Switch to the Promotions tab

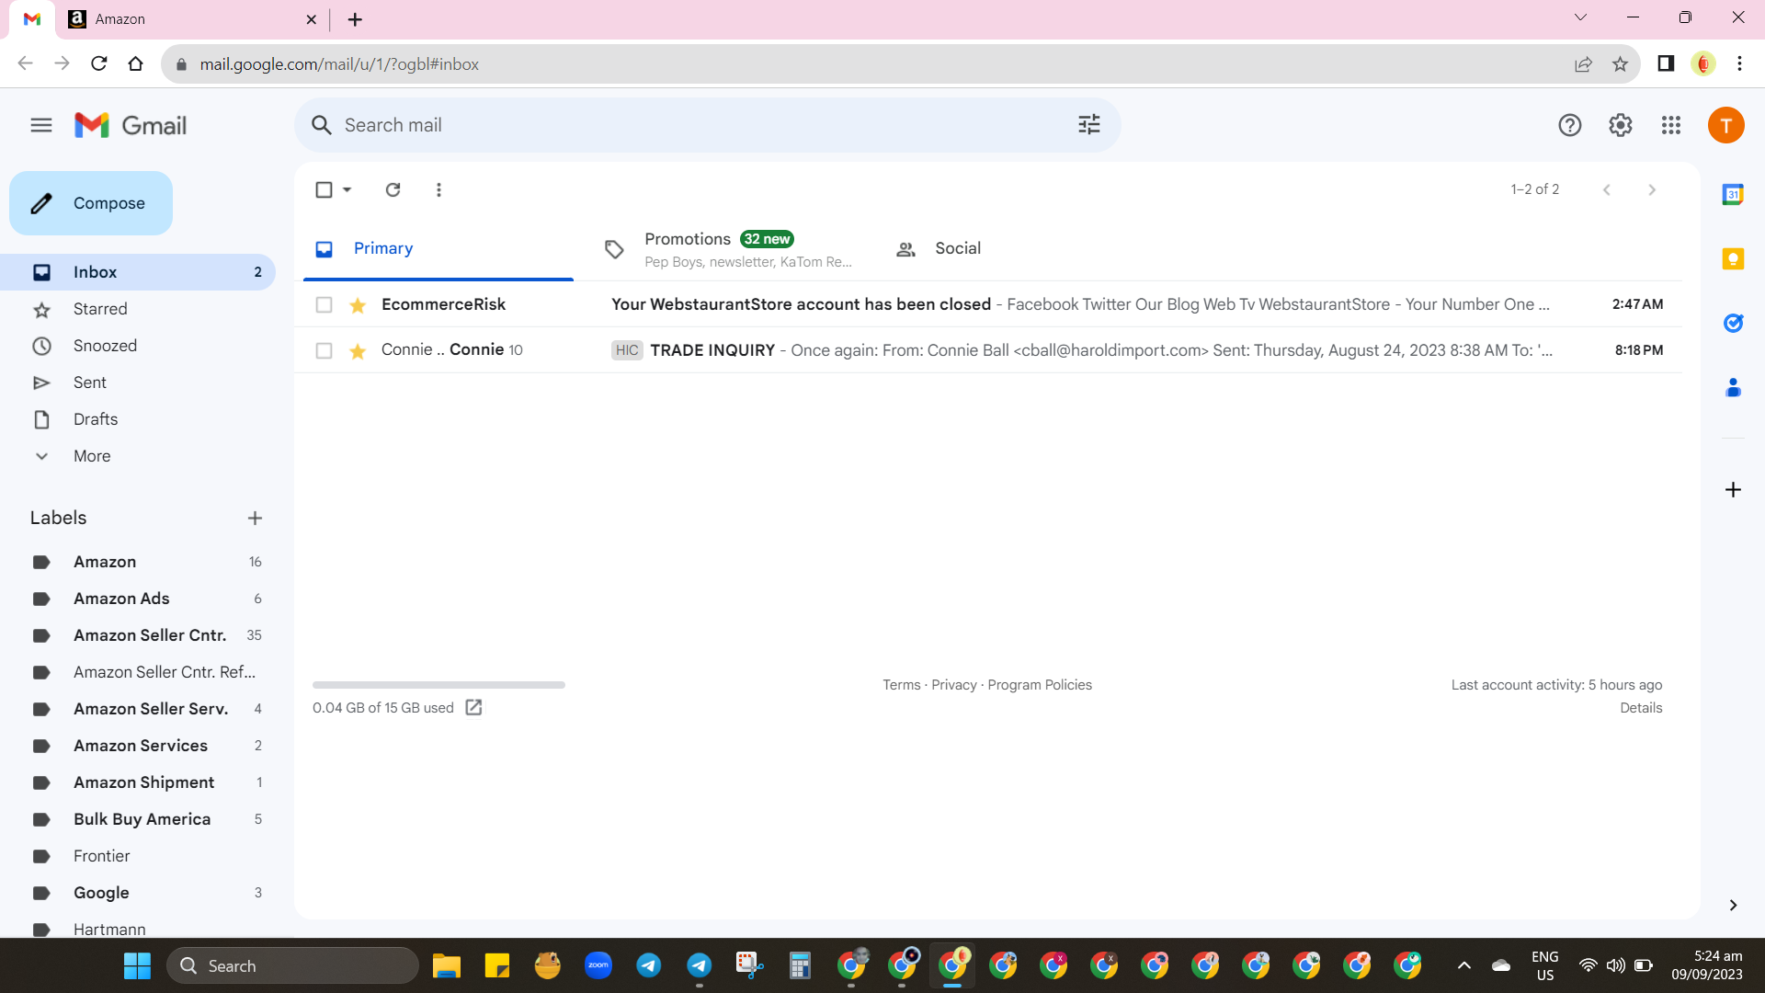(x=728, y=248)
